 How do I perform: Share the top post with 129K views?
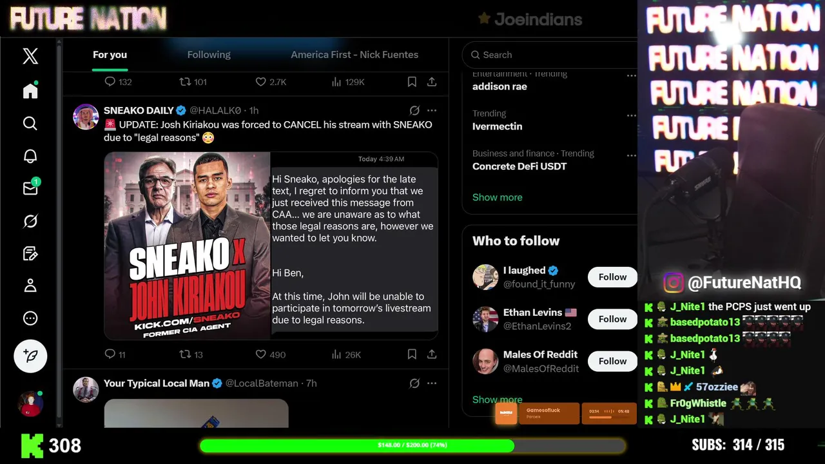(432, 82)
